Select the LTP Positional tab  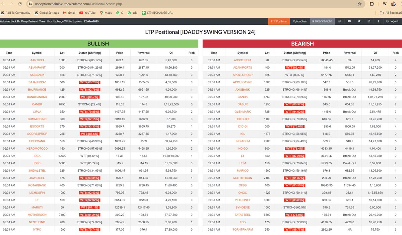coord(279,21)
